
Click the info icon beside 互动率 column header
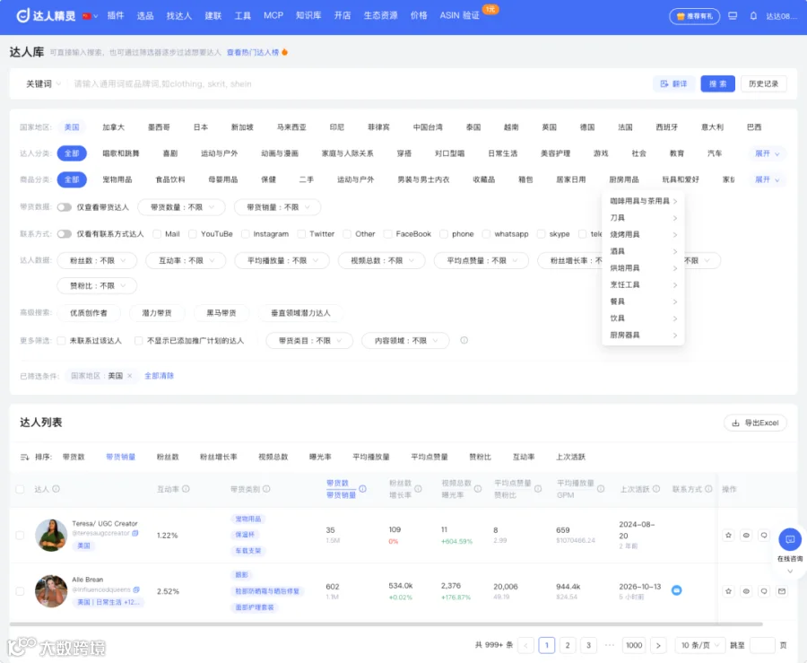[x=186, y=489]
